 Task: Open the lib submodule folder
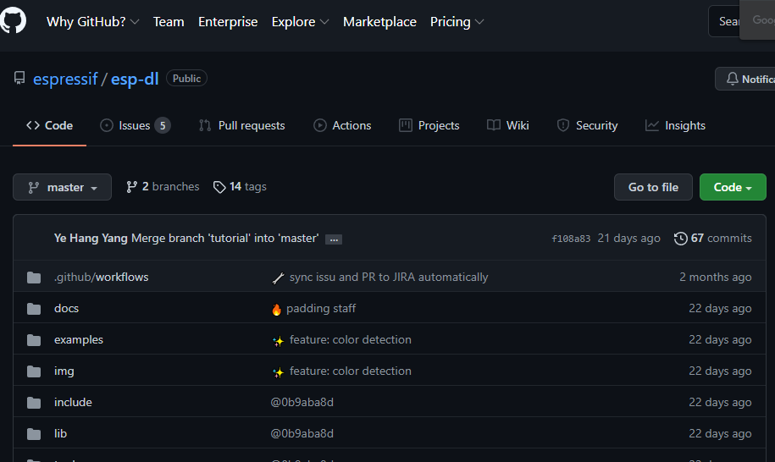tap(60, 434)
